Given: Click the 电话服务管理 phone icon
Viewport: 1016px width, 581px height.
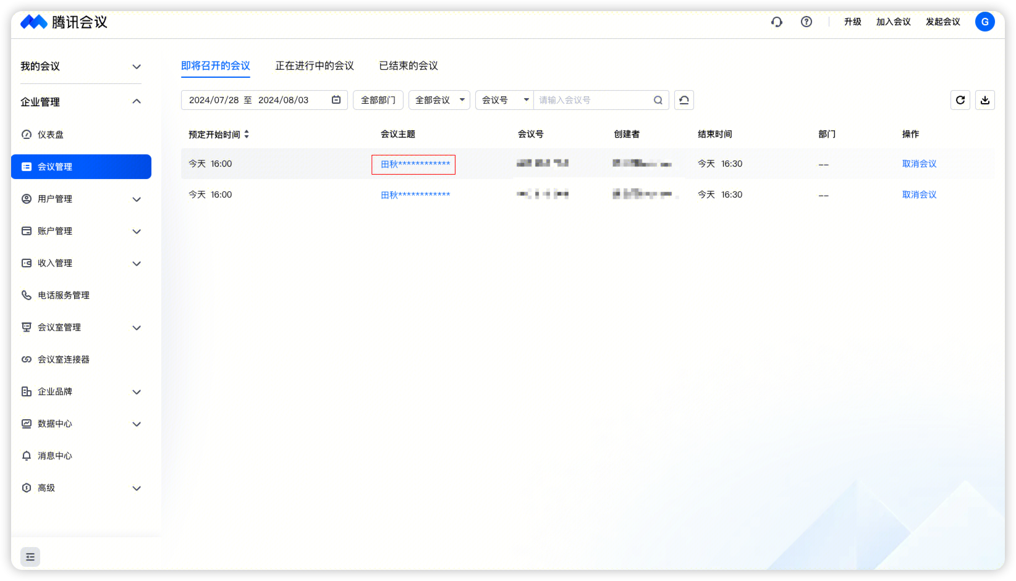Looking at the screenshot, I should point(27,295).
